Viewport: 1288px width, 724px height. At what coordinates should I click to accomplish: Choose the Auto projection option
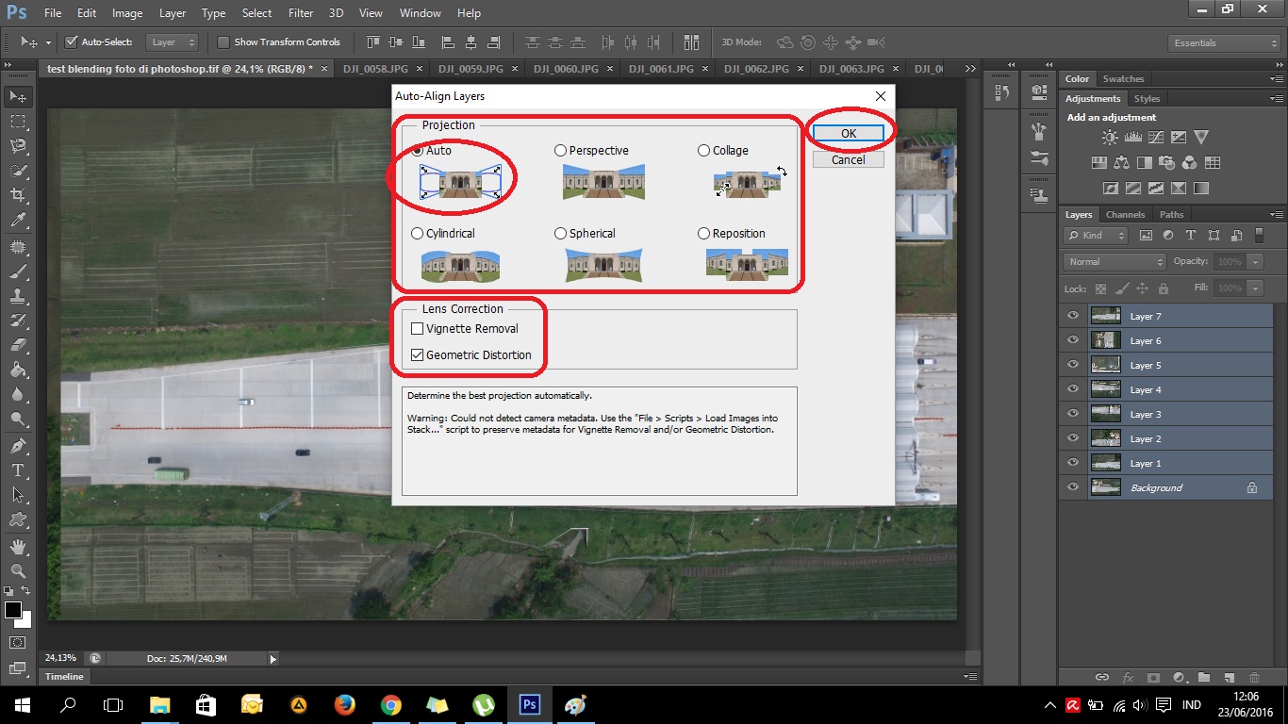[418, 151]
